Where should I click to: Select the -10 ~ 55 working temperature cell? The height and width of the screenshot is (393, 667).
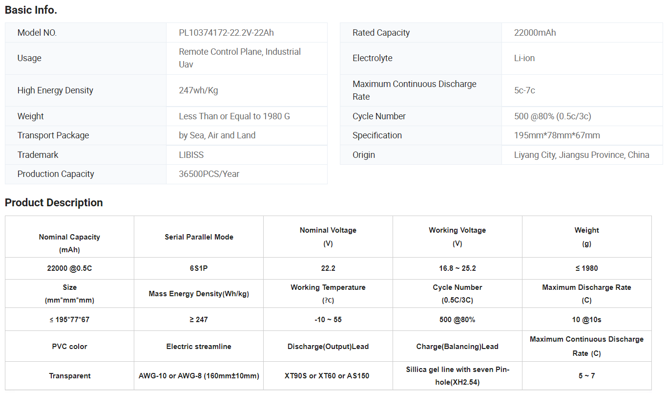(x=328, y=320)
